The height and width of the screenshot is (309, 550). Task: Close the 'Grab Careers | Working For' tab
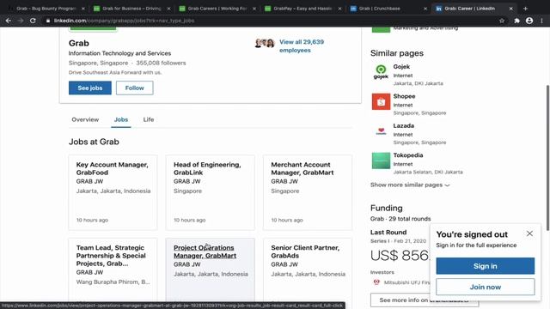pos(254,9)
